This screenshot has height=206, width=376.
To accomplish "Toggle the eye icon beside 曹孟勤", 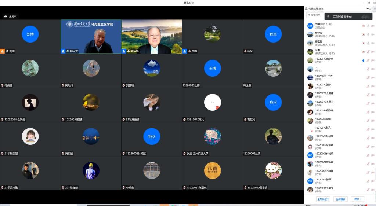I will [363, 43].
